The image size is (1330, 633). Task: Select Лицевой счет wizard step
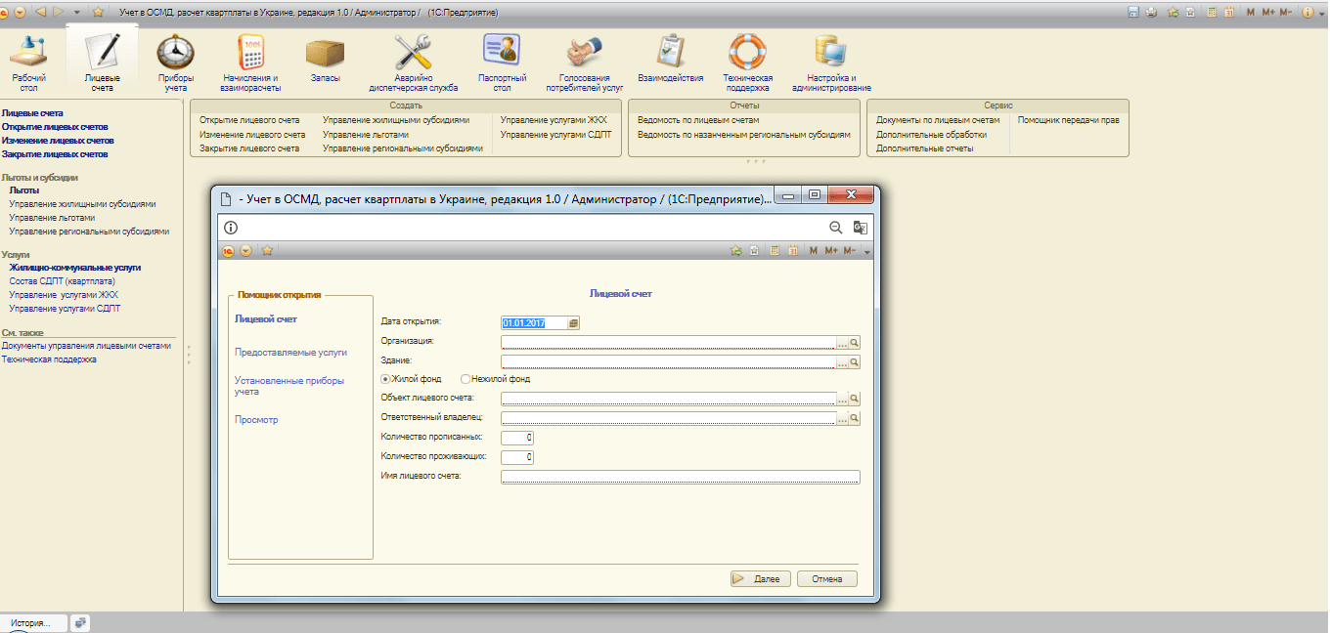[265, 318]
